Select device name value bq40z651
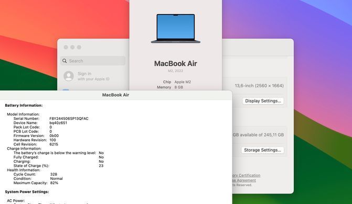 [x=58, y=123]
